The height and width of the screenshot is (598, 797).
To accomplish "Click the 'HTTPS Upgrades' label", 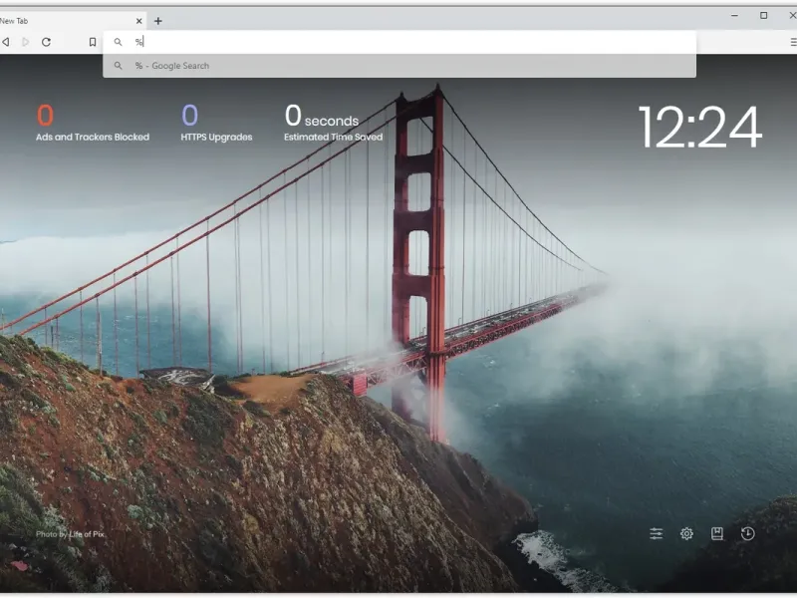I will tap(216, 137).
